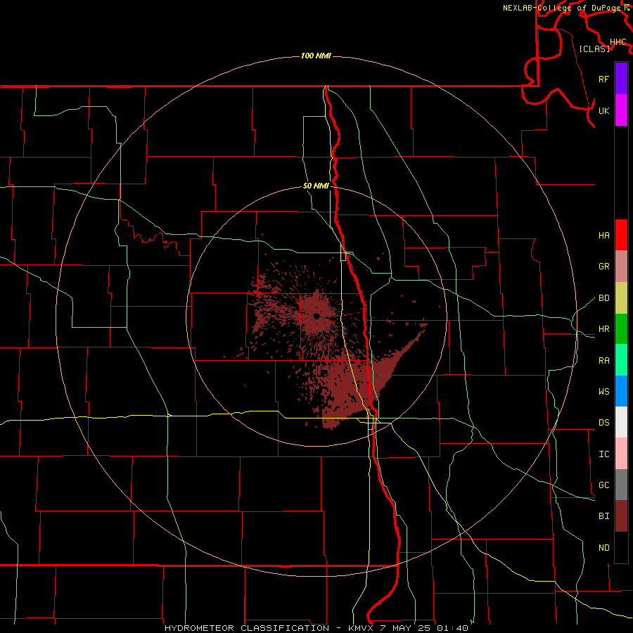Click the BI legend label
This screenshot has width=633, height=633.
tap(604, 516)
